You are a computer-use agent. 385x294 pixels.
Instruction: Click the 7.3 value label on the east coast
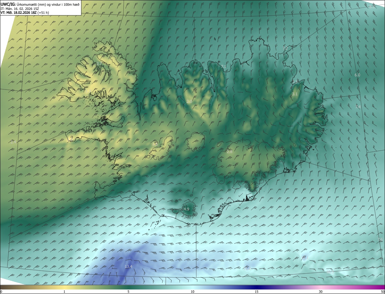[295, 82]
